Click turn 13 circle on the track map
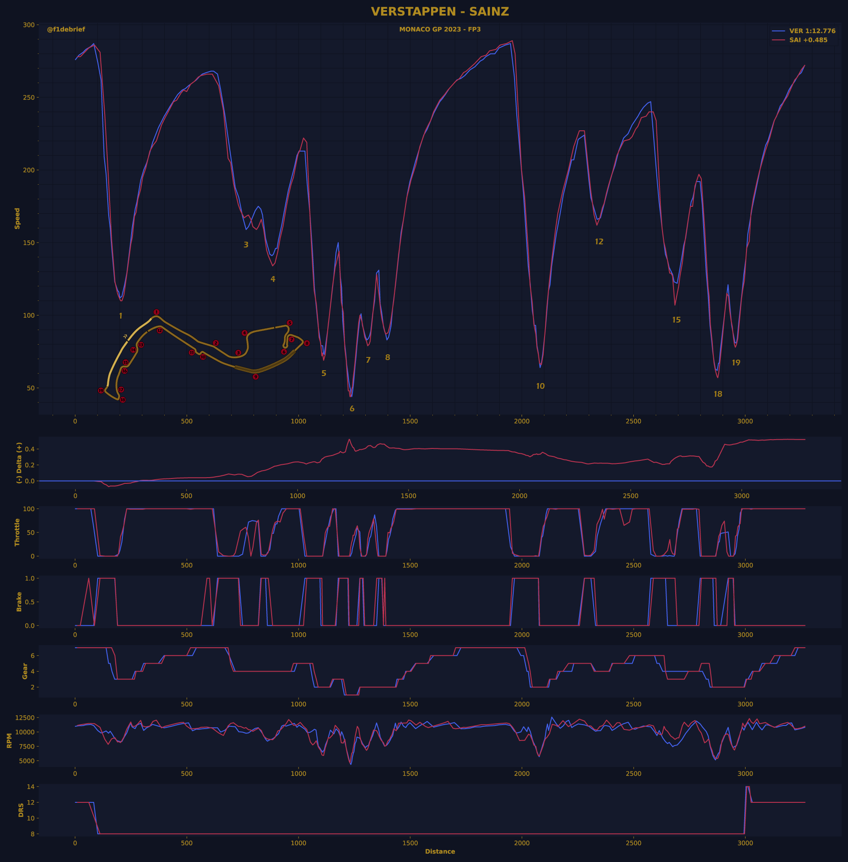 [141, 345]
